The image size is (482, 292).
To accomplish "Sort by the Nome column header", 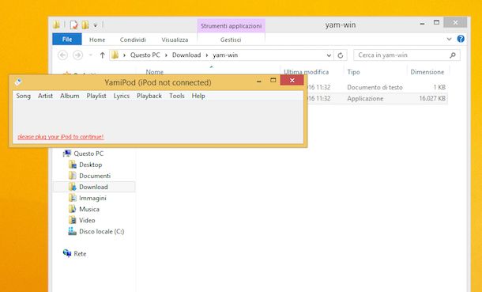I will 155,72.
